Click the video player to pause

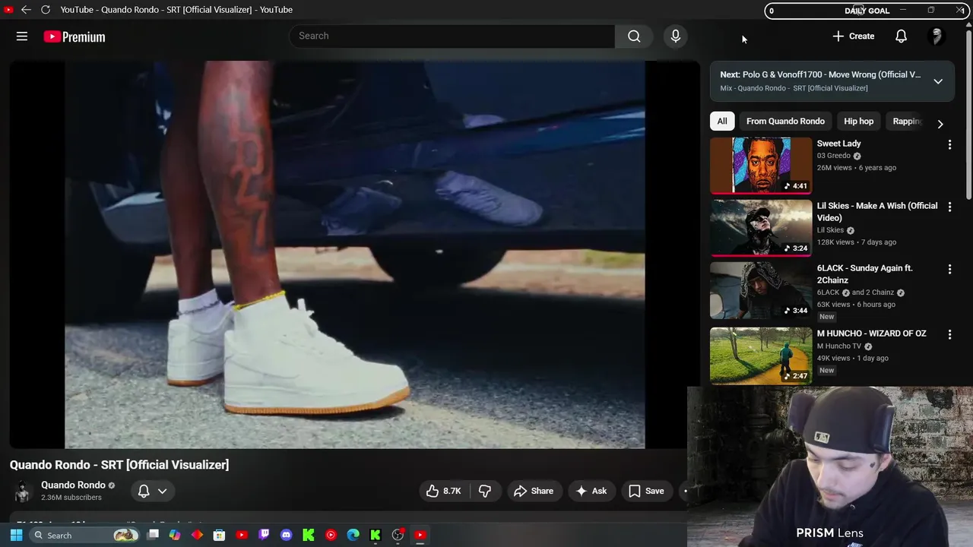click(x=354, y=255)
